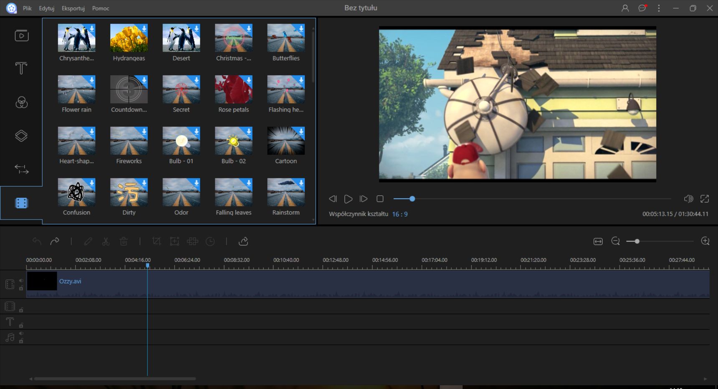Click the edit pencil tool
718x389 pixels.
click(88, 241)
